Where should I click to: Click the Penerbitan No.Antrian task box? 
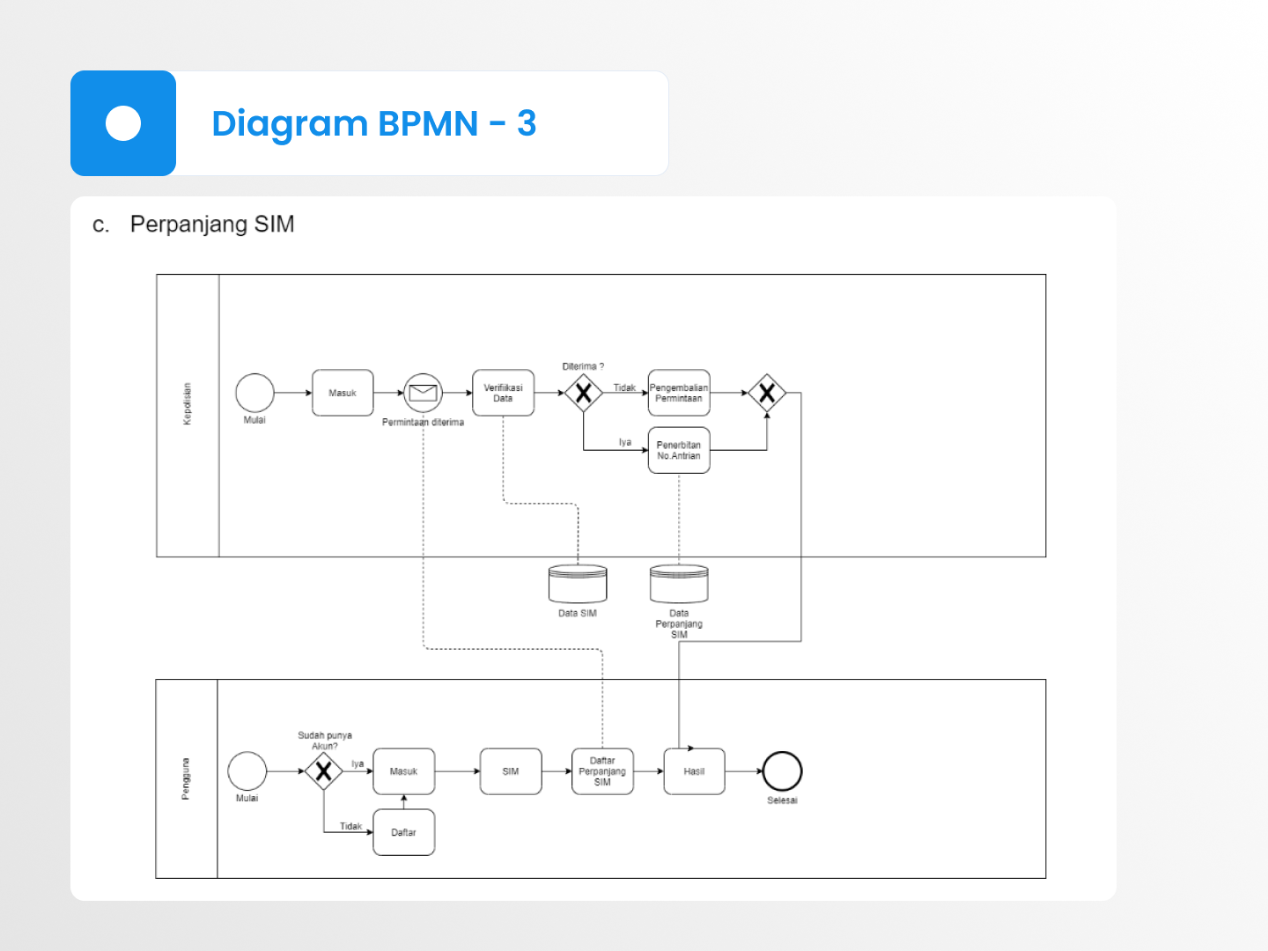coord(679,450)
